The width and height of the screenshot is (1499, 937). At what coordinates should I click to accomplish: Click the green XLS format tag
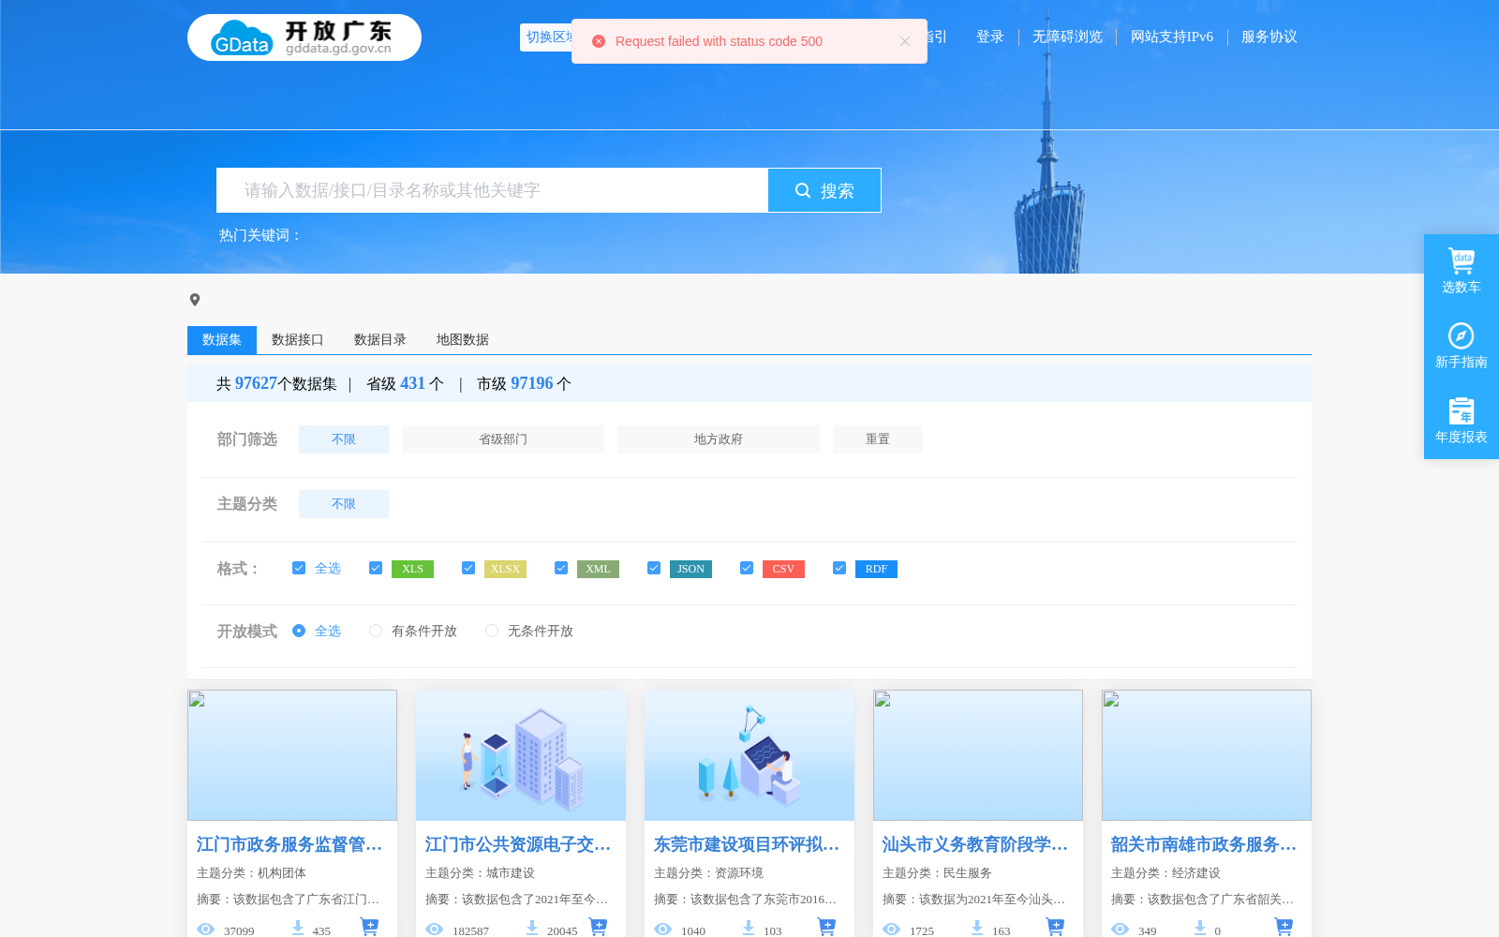(x=412, y=569)
